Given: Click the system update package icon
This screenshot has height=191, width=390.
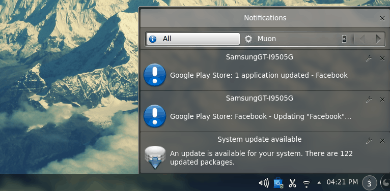Looking at the screenshot, I should tap(155, 157).
